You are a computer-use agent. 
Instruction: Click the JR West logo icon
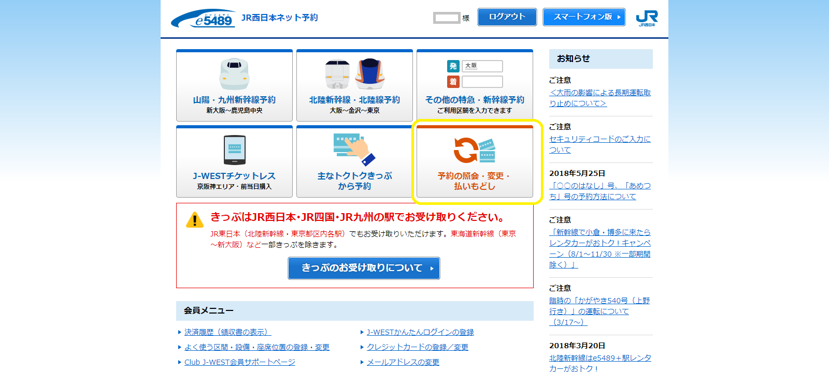coord(647,18)
